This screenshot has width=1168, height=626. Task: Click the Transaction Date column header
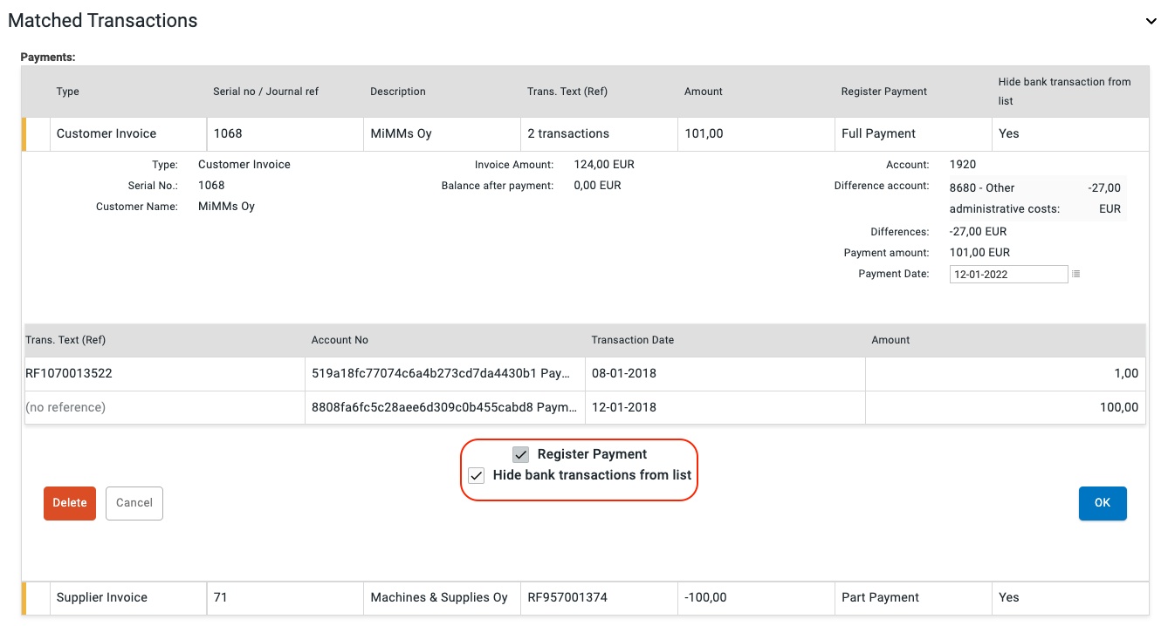[x=633, y=340]
